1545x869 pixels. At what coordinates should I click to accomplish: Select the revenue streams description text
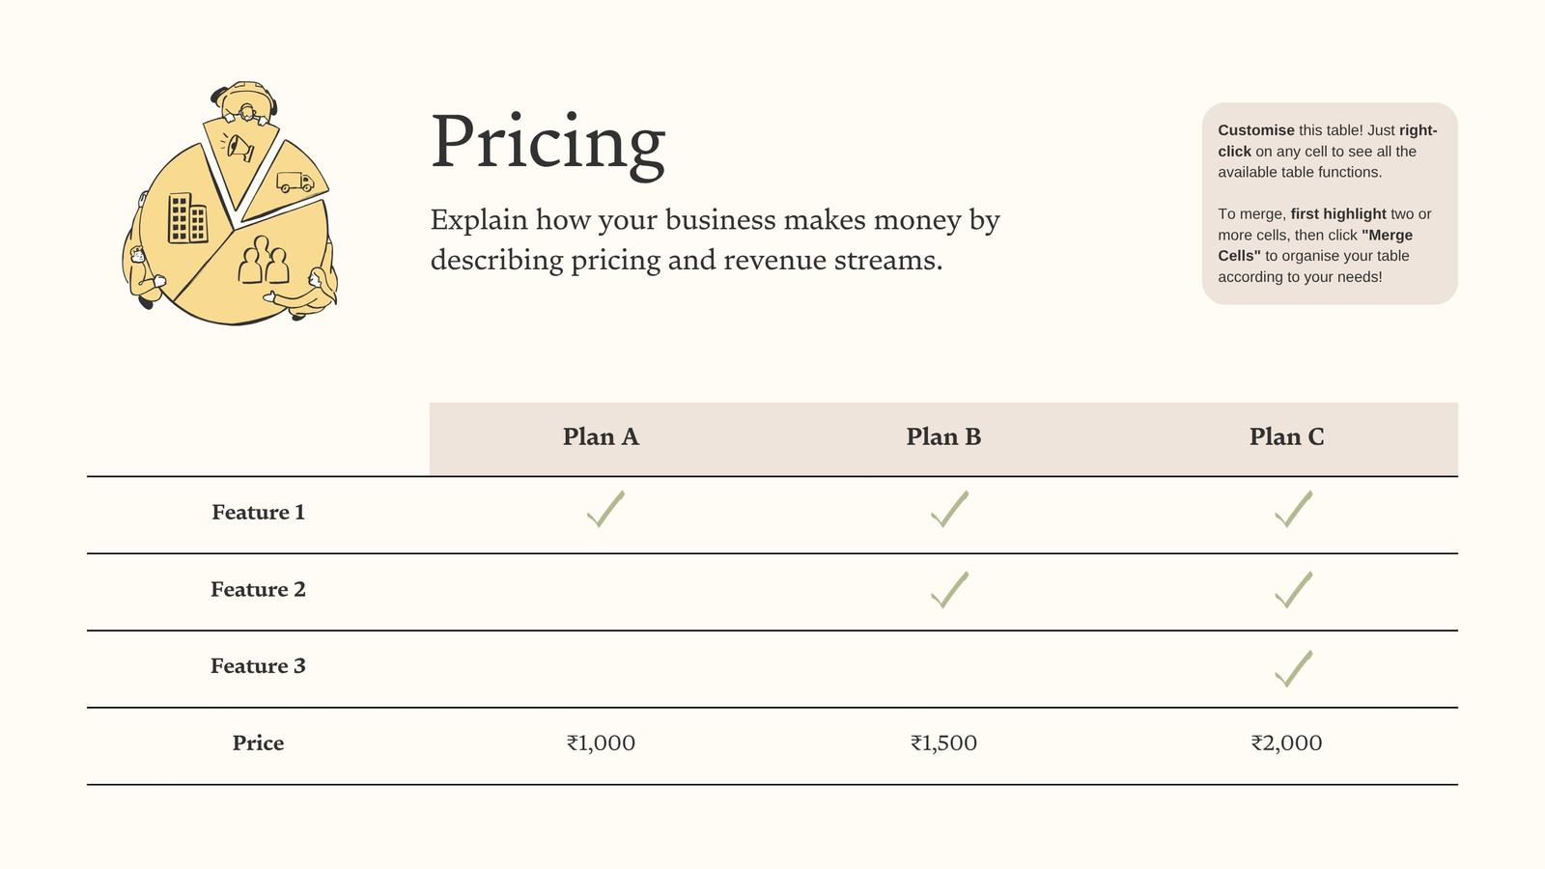pos(716,239)
